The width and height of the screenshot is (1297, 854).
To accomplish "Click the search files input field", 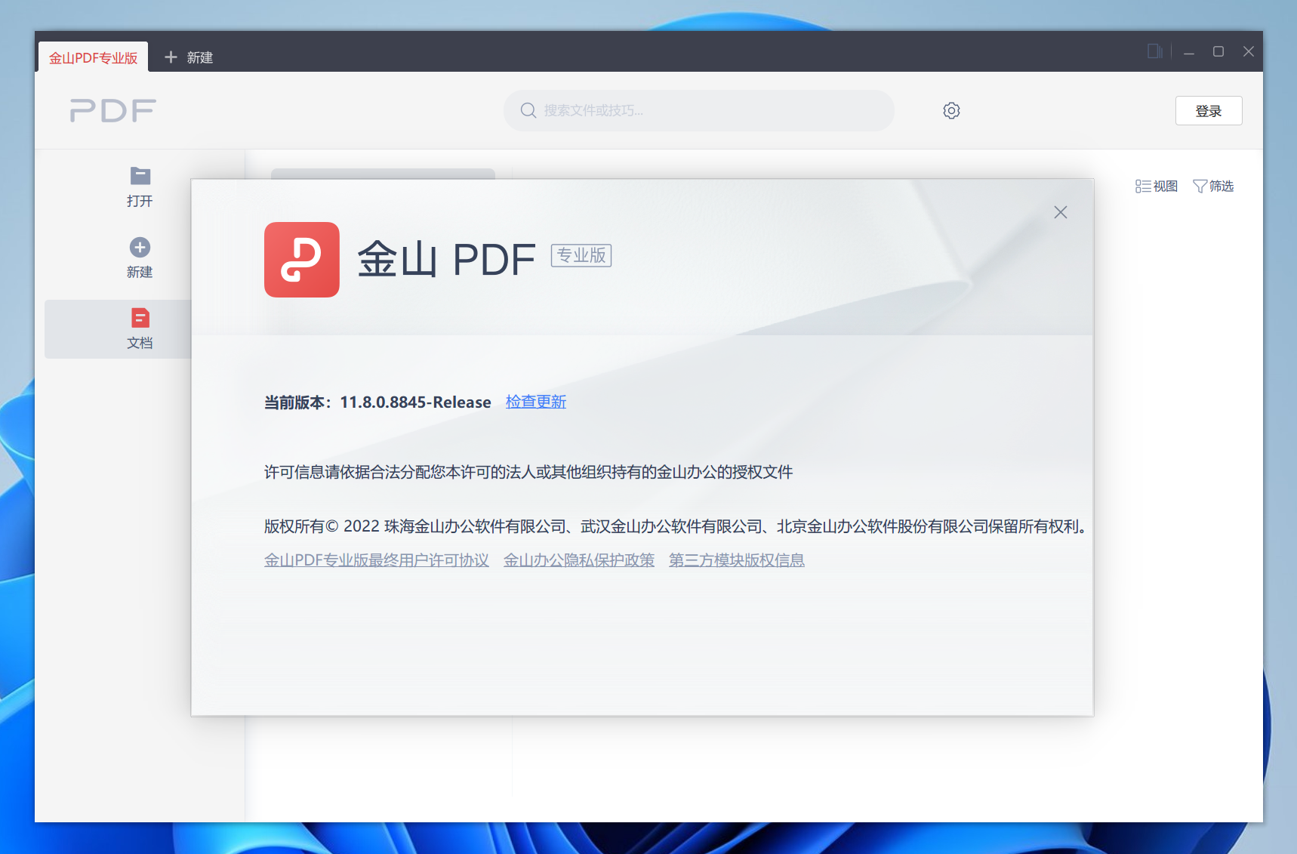I will pyautogui.click(x=699, y=110).
